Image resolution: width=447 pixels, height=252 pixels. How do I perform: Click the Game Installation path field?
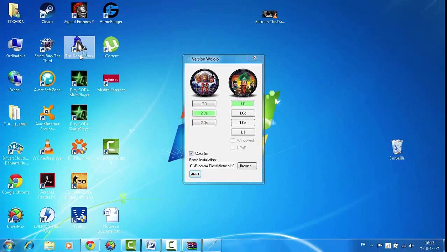(212, 166)
